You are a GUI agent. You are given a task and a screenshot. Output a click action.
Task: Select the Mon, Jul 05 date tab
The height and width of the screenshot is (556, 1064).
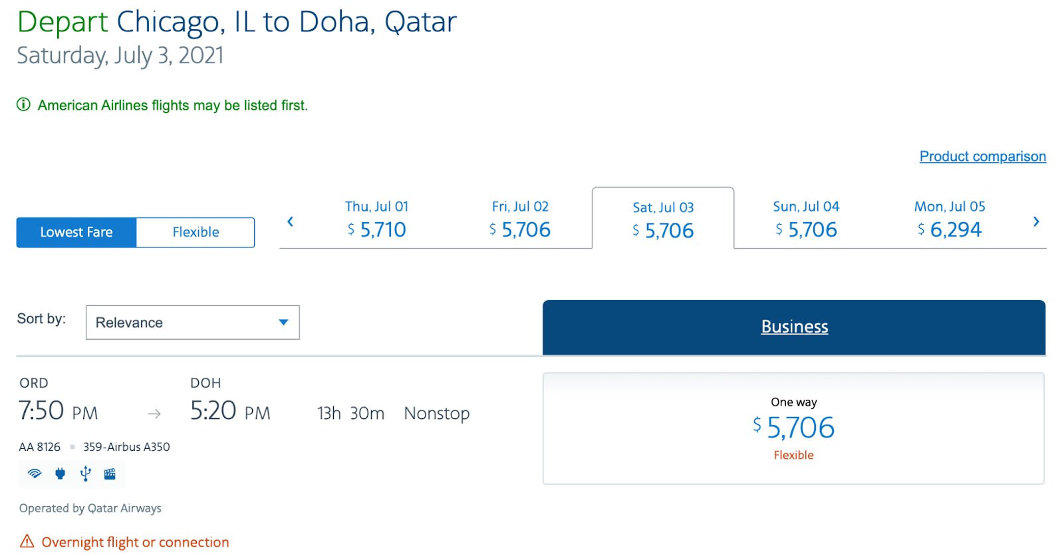(x=949, y=219)
